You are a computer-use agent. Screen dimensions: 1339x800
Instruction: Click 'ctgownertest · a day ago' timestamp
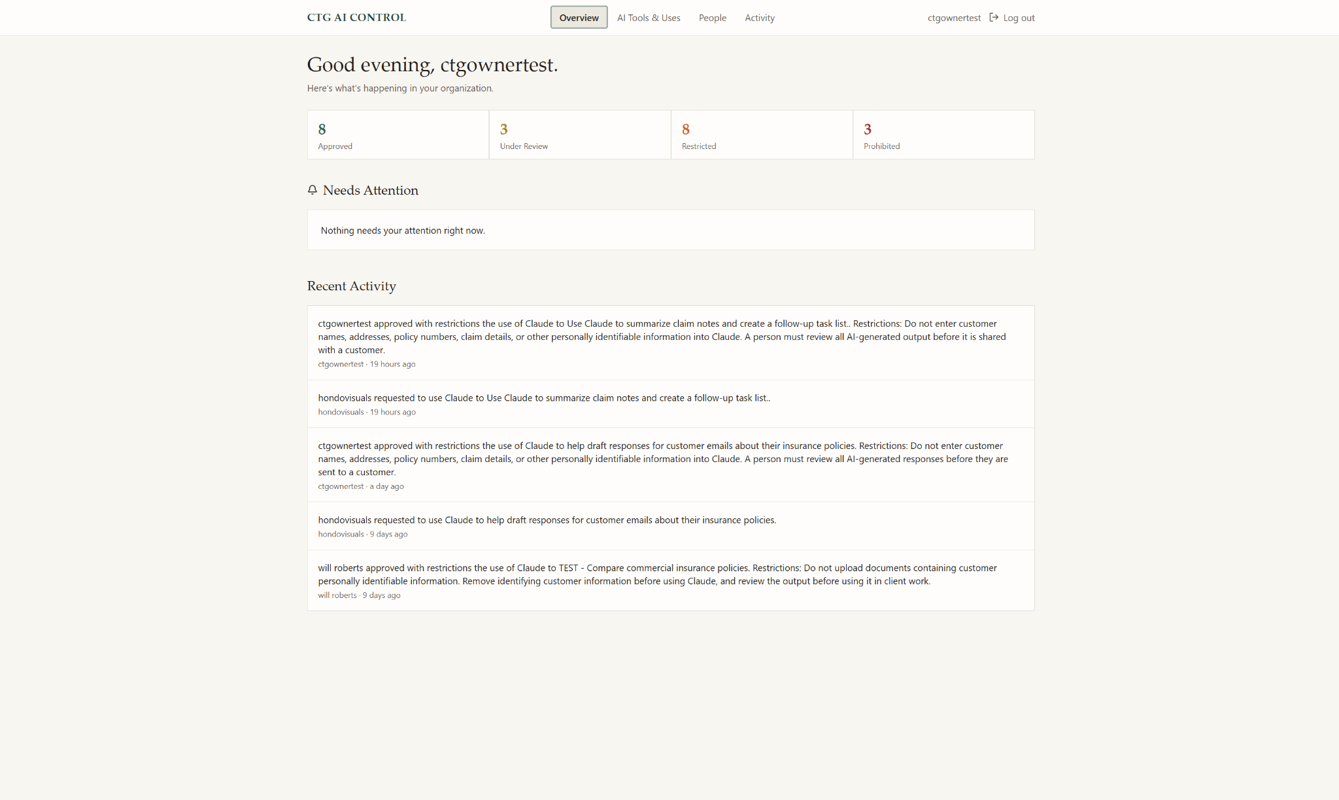point(361,486)
